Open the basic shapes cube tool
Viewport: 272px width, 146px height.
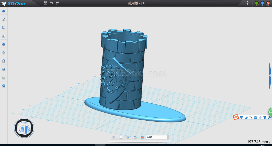coord(4,44)
